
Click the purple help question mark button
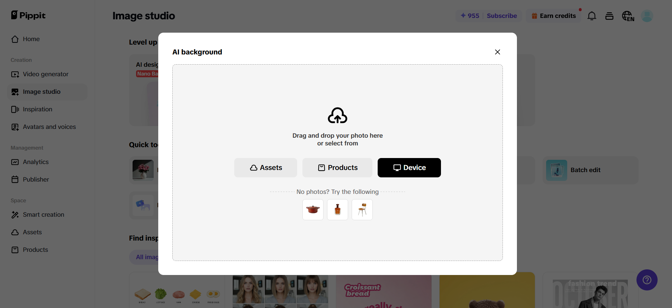pos(647,280)
